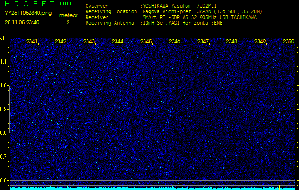This screenshot has height=190, width=299.
Task: Pick the 2347 time marker
Action: 203,42
